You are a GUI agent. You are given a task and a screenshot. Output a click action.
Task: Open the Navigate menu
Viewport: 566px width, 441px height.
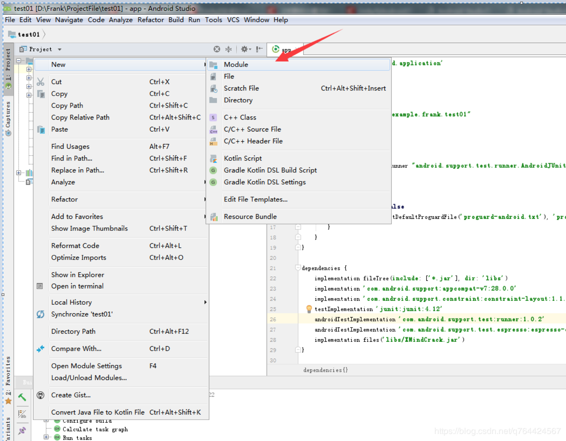coord(69,20)
